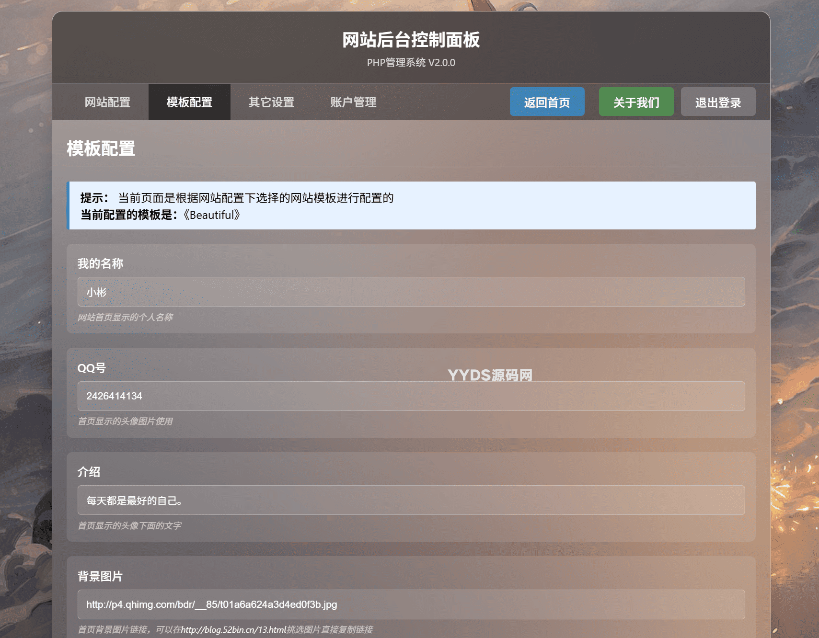819x638 pixels.
Task: Click the 模板配置 page heading
Action: (101, 149)
